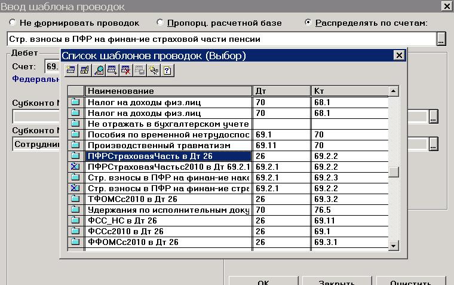454x285 pixels.
Task: Select row ФСС_НС в Дт 26
Action: tap(228, 220)
